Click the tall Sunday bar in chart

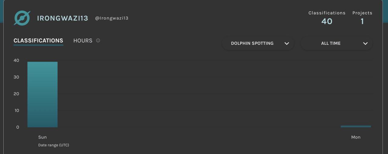42,94
